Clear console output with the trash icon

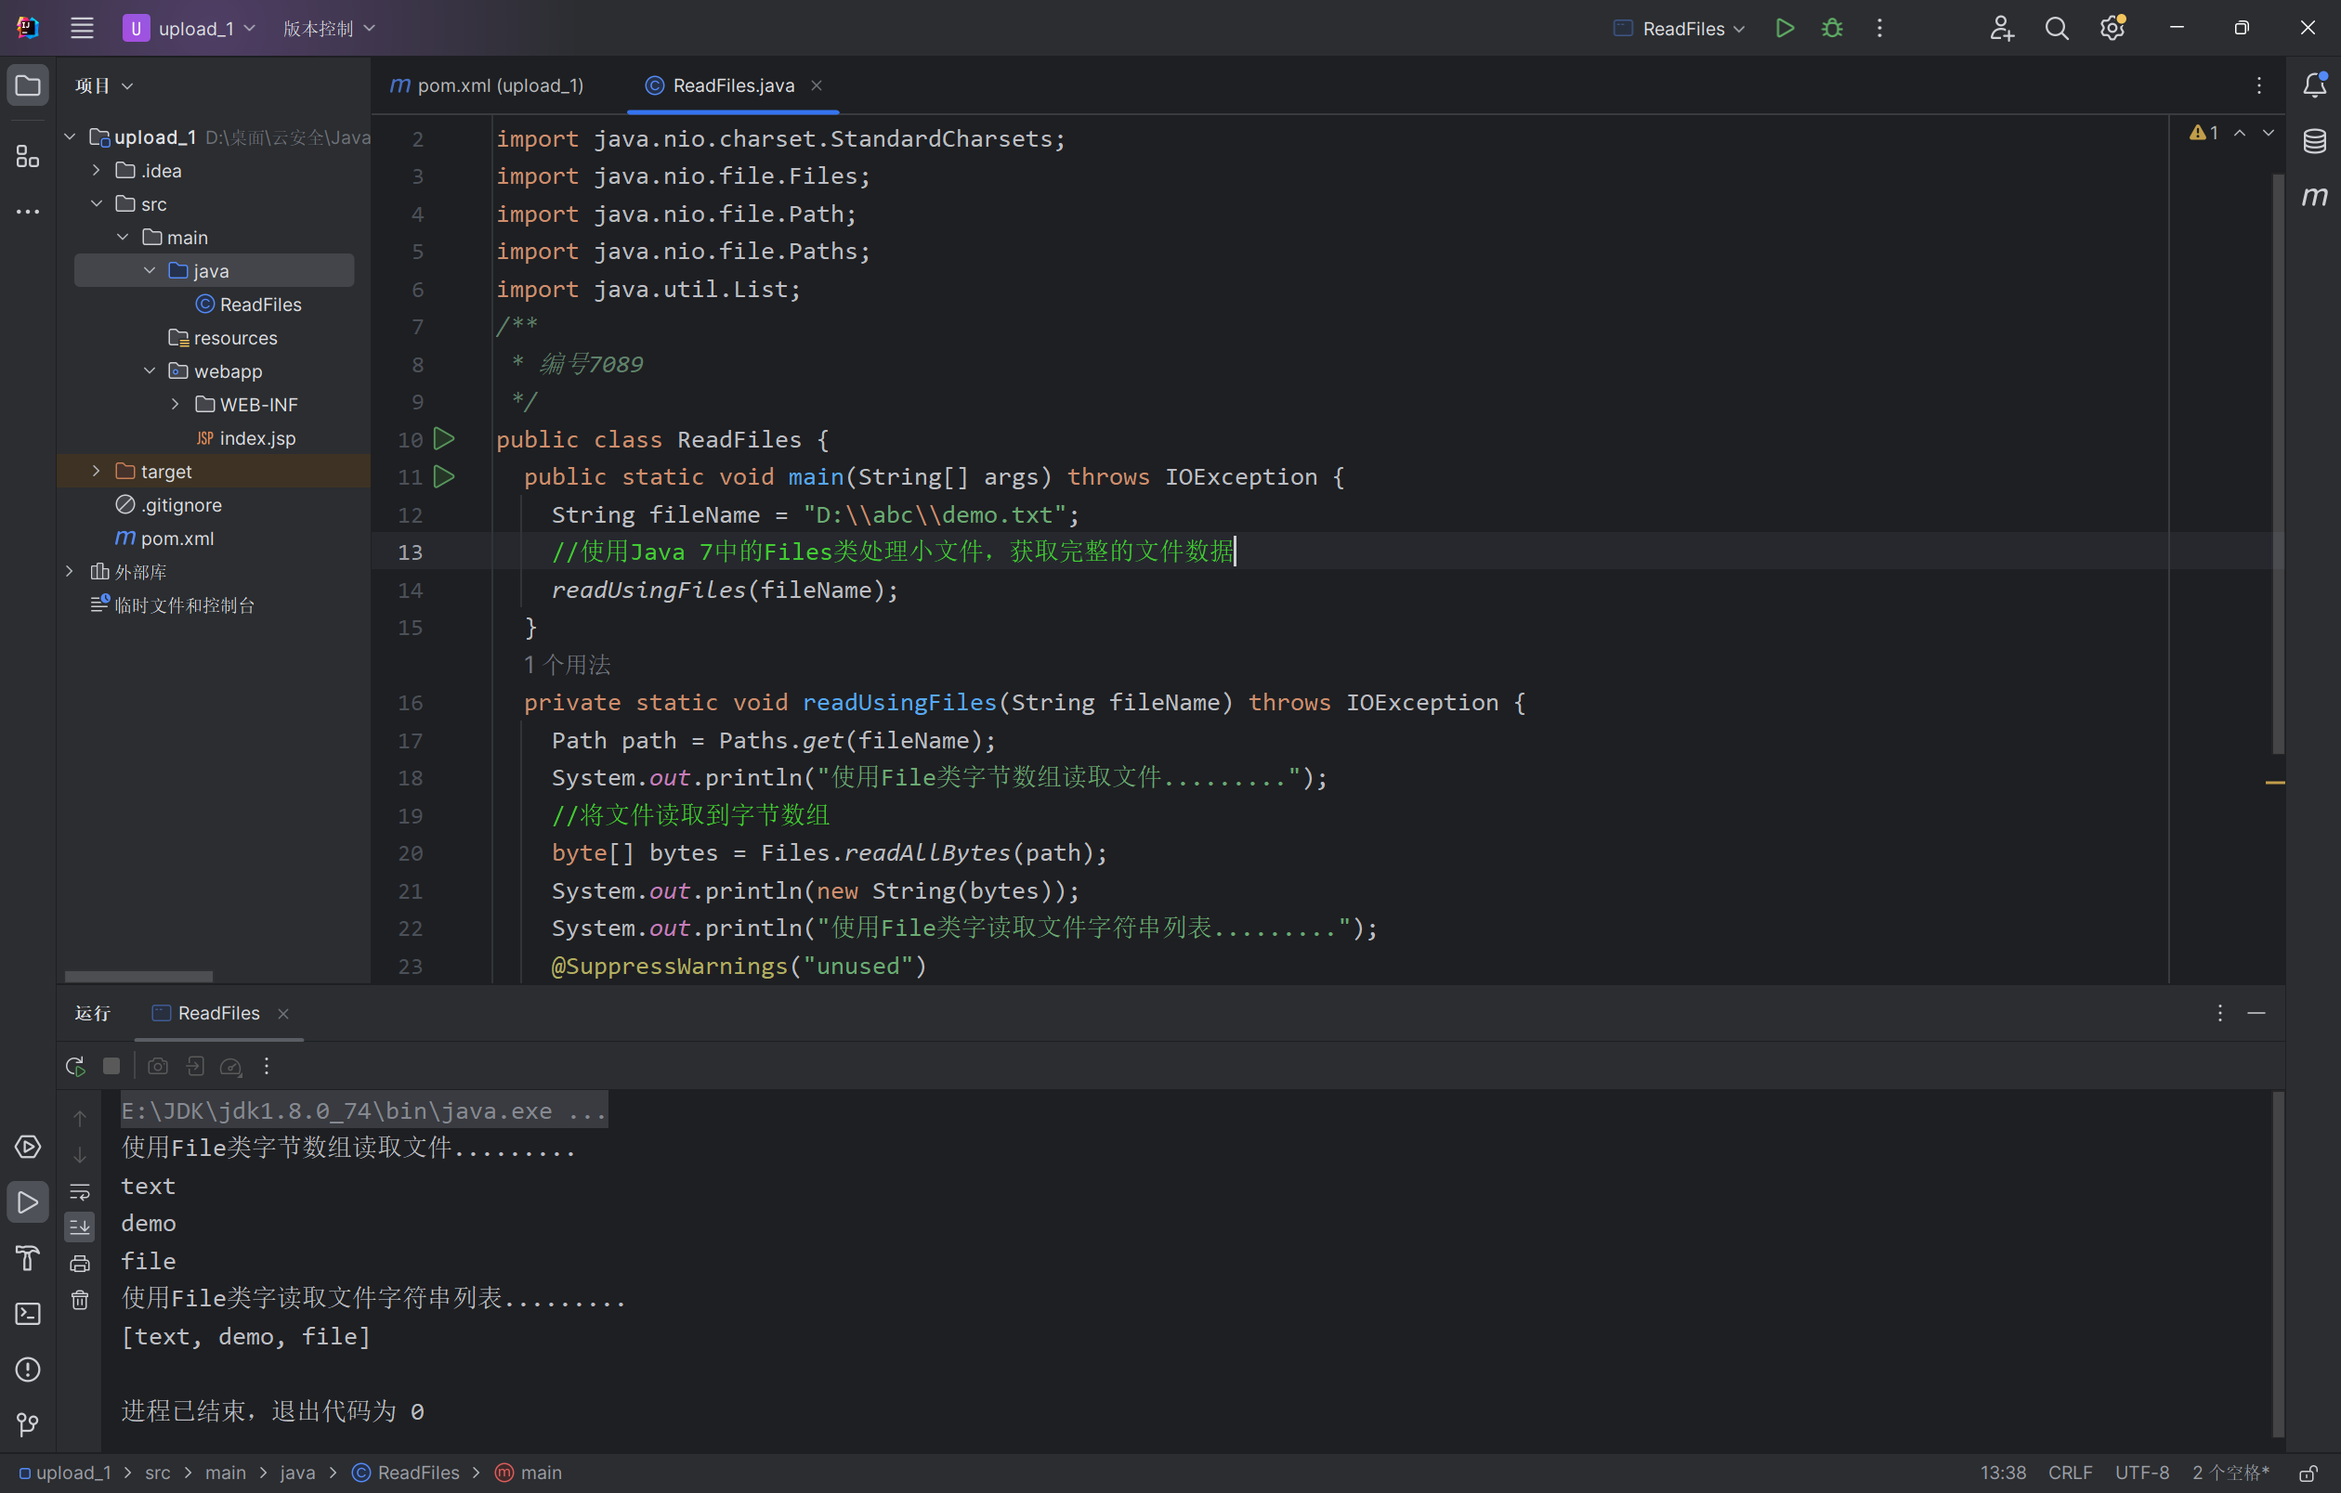(80, 1300)
